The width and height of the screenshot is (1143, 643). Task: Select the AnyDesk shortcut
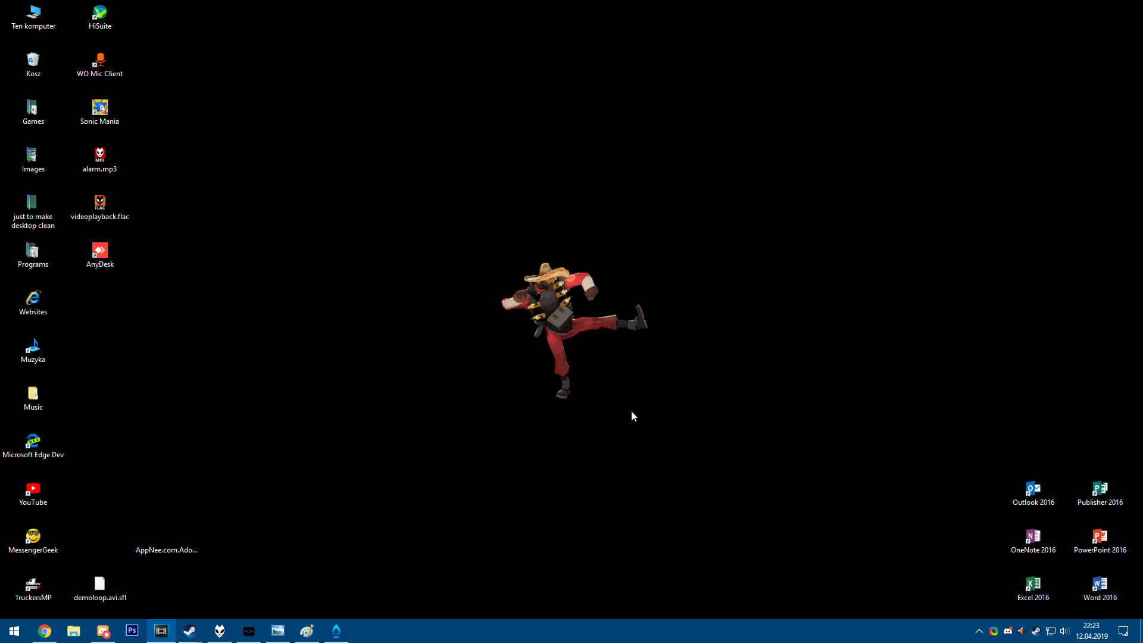point(100,255)
